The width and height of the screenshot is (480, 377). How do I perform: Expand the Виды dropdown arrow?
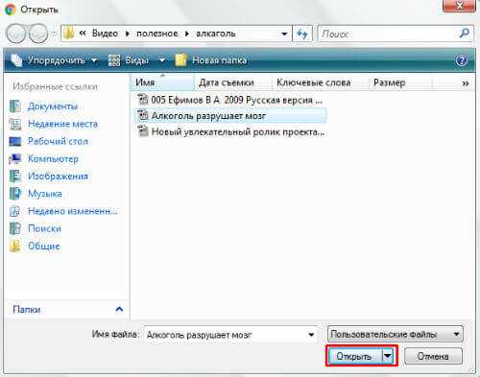162,60
